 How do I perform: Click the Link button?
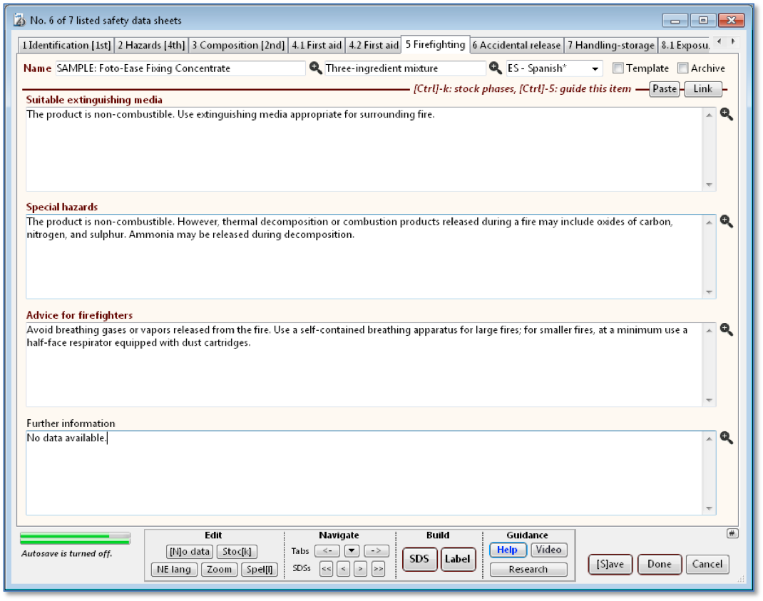click(x=702, y=89)
